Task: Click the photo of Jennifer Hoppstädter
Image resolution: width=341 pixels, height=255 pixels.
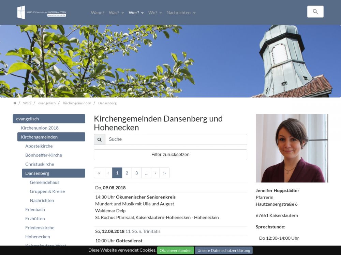Action: click(x=292, y=148)
